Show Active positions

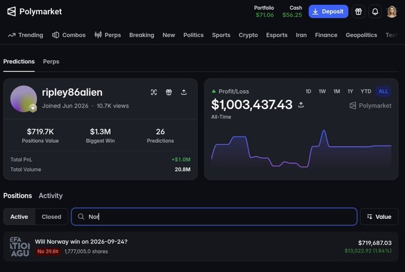[19, 217]
